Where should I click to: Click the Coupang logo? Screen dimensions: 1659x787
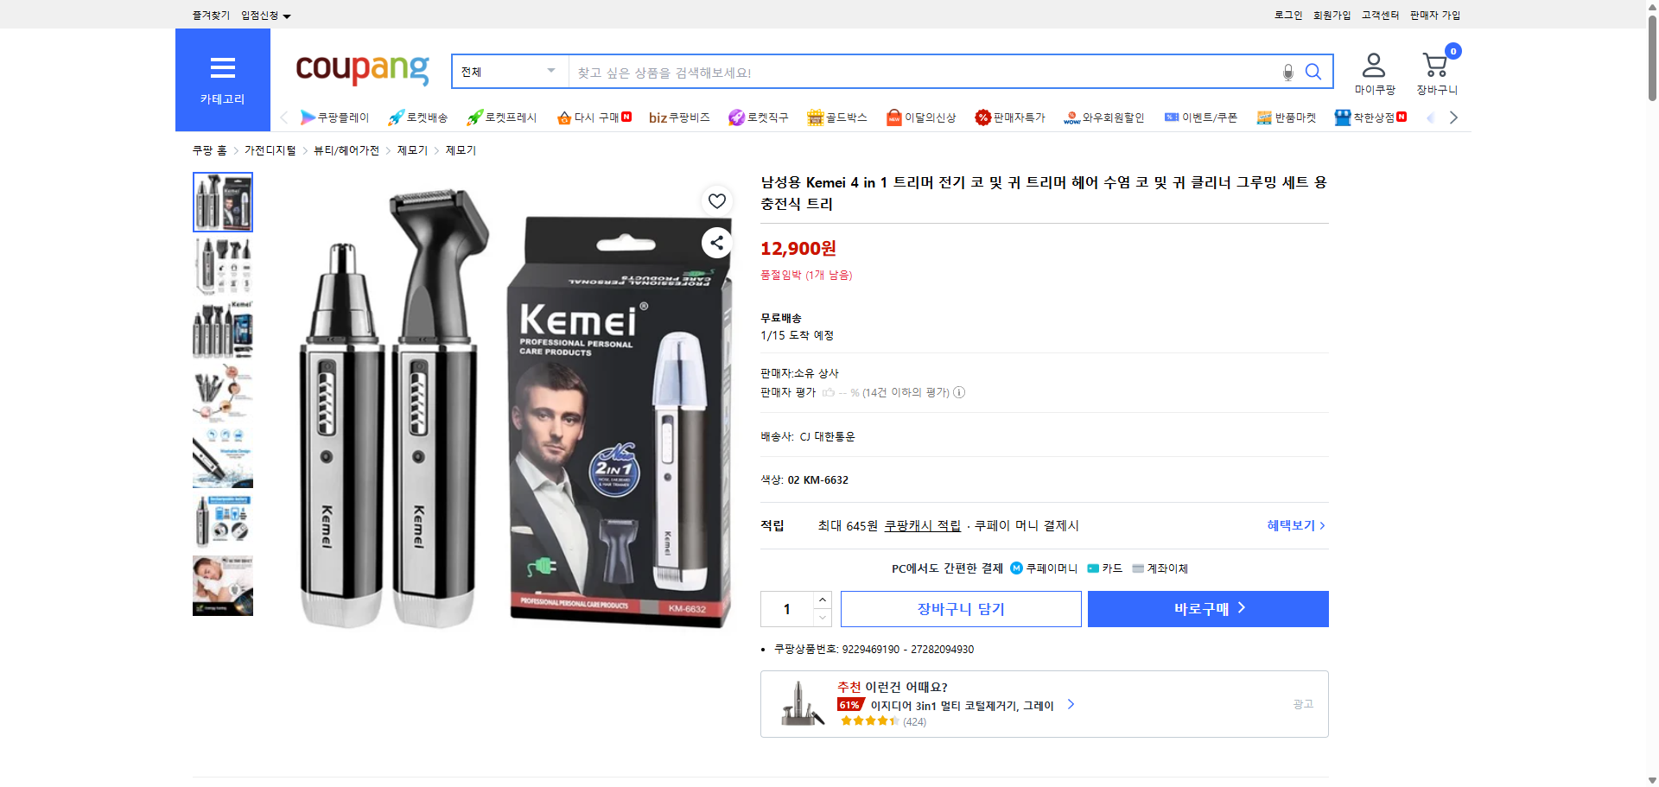[x=361, y=71]
